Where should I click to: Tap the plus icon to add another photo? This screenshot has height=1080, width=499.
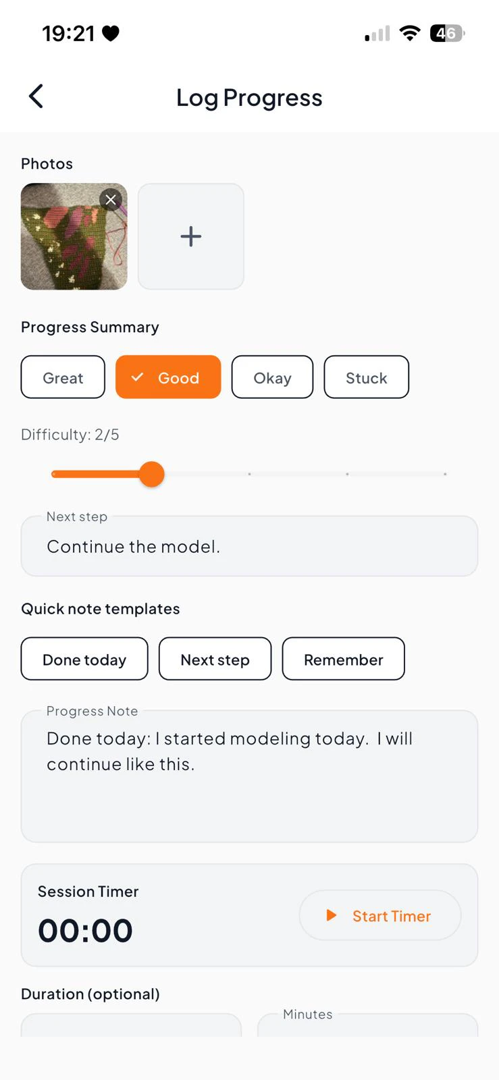tap(190, 236)
